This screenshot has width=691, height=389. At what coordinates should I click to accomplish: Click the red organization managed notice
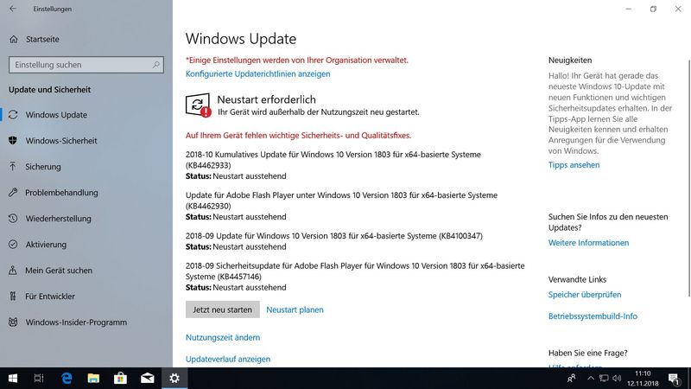tap(297, 60)
